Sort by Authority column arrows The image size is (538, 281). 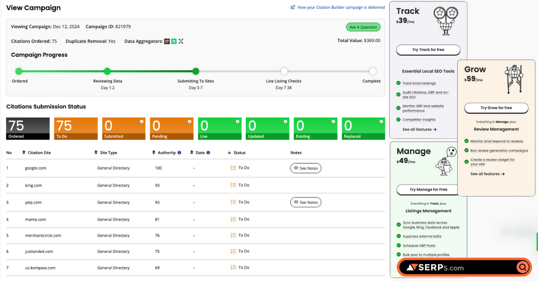(154, 153)
